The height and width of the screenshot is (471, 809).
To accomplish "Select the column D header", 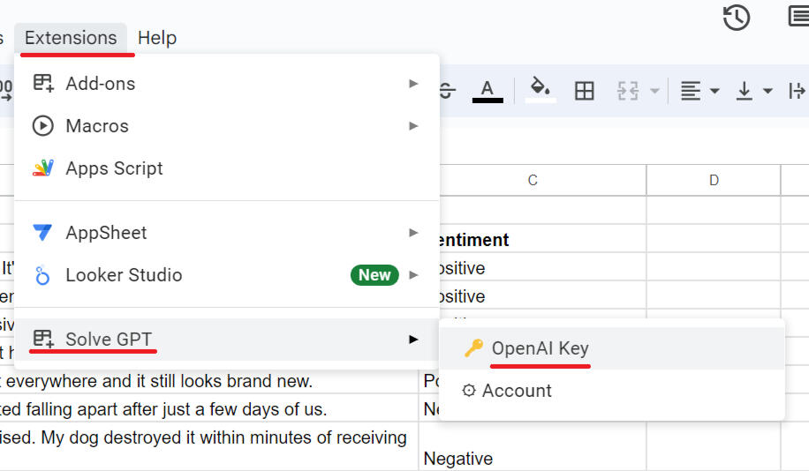I will (714, 180).
